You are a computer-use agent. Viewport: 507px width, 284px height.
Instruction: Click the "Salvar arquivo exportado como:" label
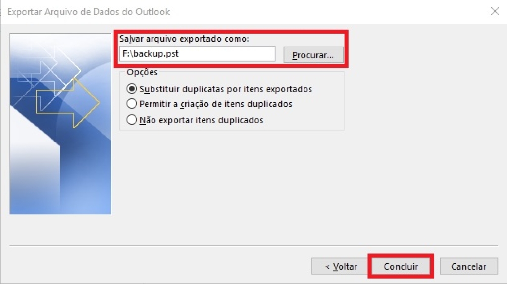click(x=184, y=39)
